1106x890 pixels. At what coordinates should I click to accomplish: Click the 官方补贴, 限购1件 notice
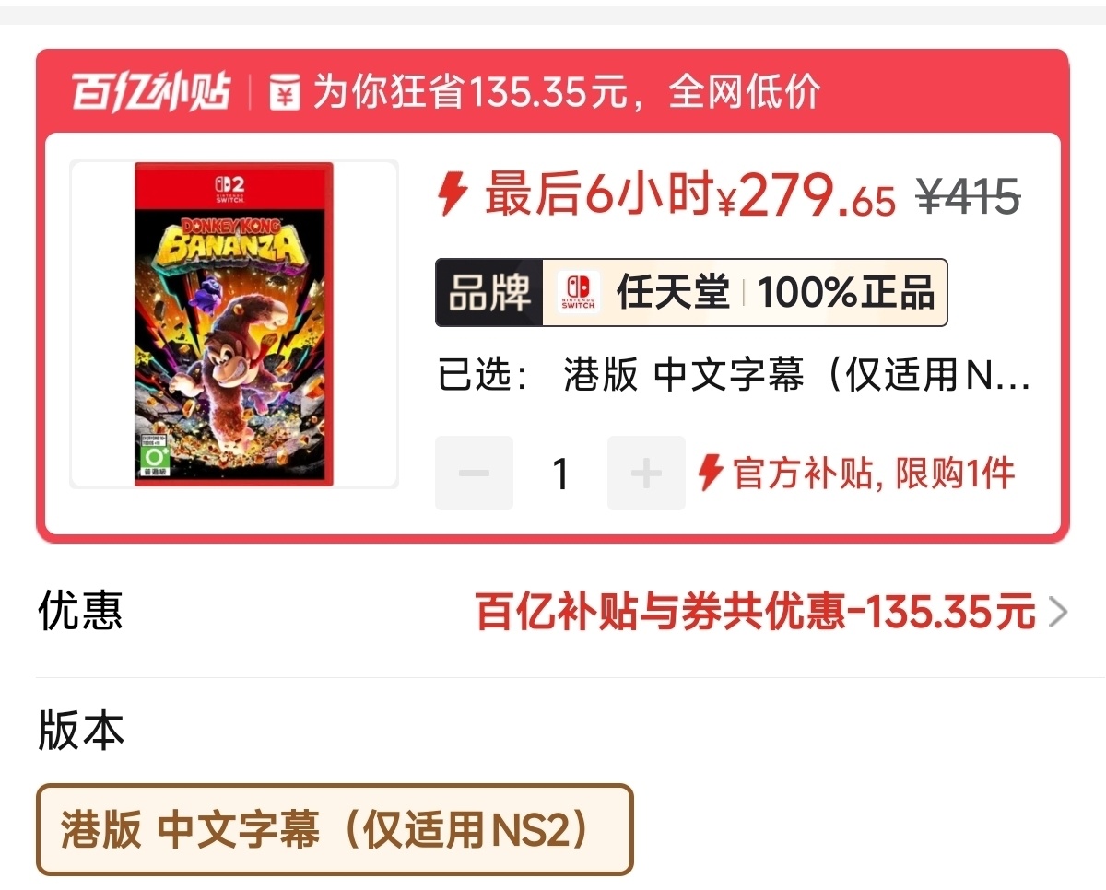click(x=874, y=474)
